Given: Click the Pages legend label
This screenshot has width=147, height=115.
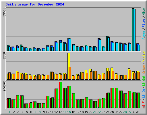Looking at the screenshot, I should pos(144,35).
